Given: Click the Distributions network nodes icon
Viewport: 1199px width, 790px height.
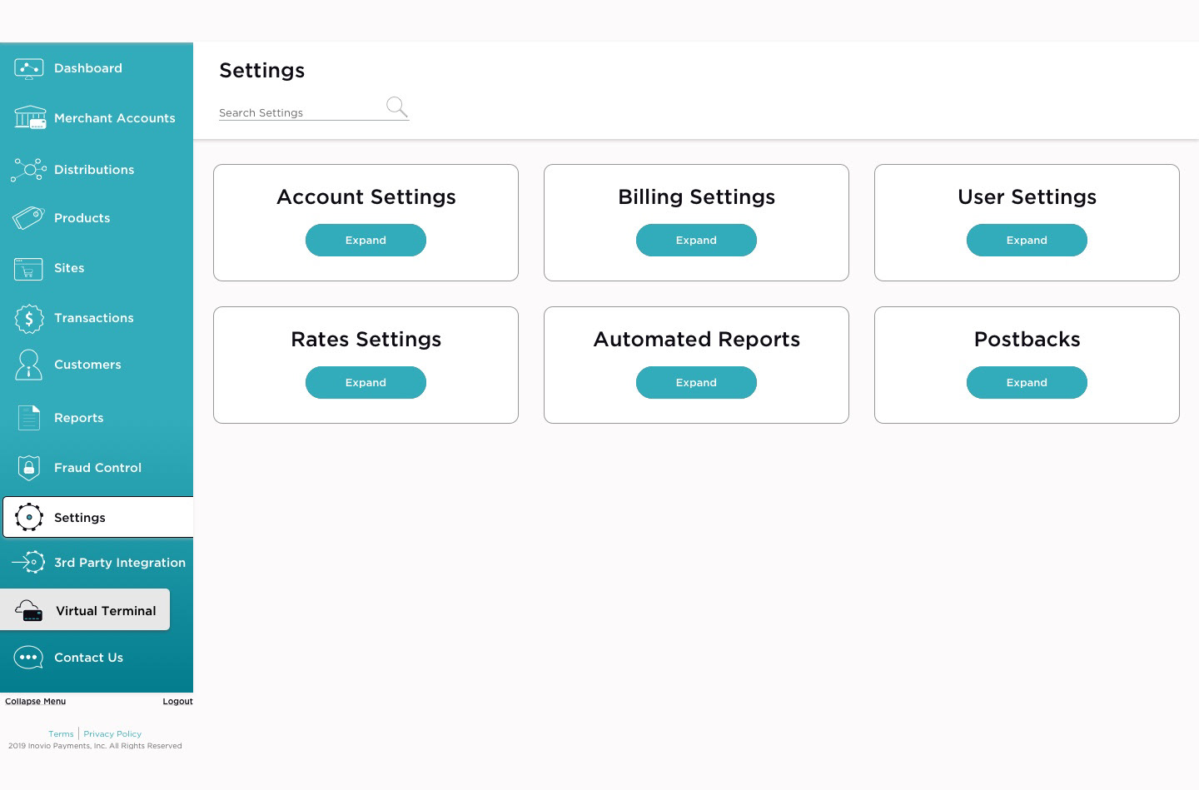Looking at the screenshot, I should click(x=29, y=170).
